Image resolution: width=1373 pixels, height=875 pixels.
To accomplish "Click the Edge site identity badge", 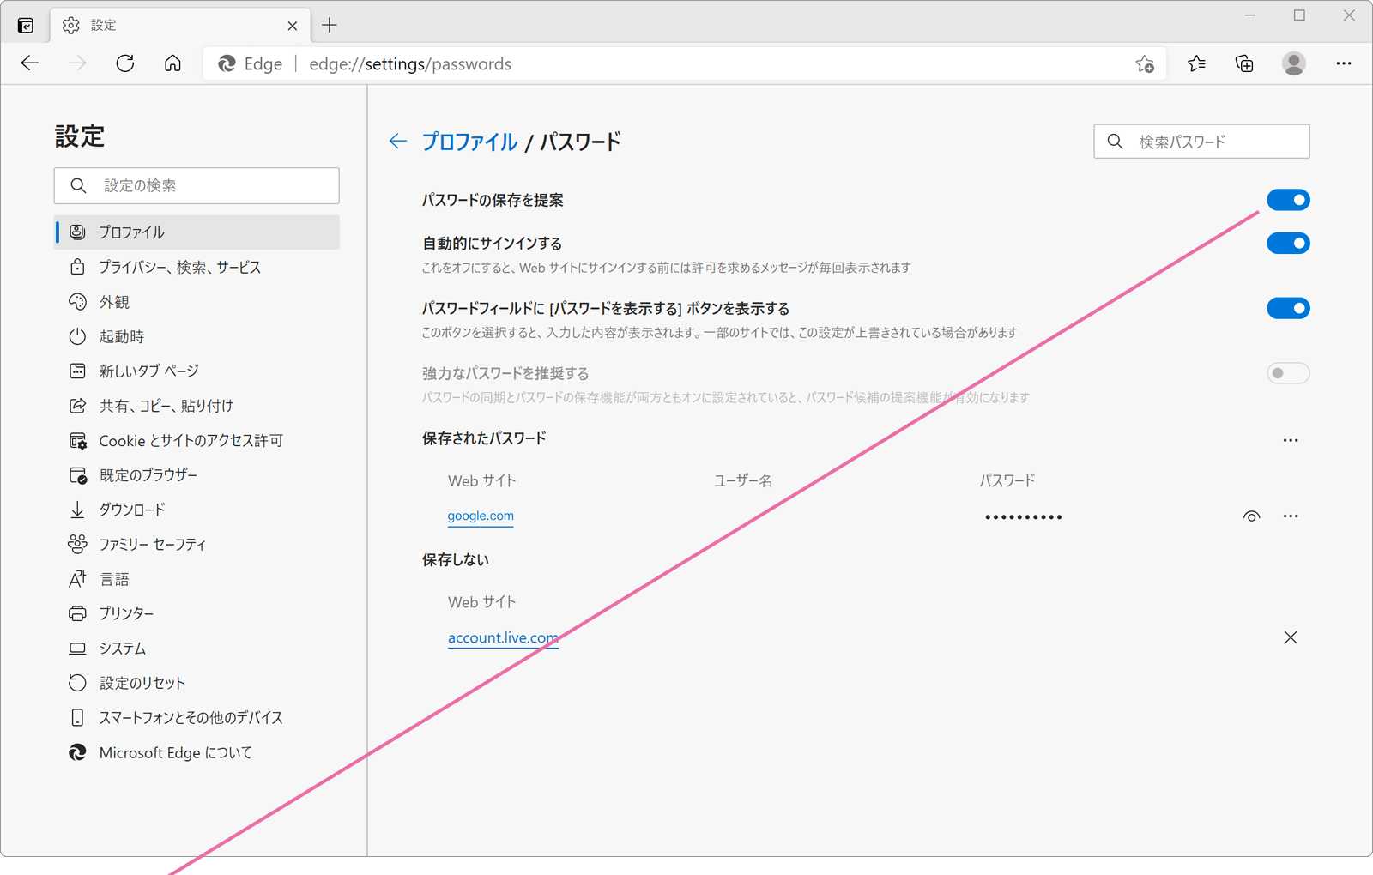I will tap(250, 64).
